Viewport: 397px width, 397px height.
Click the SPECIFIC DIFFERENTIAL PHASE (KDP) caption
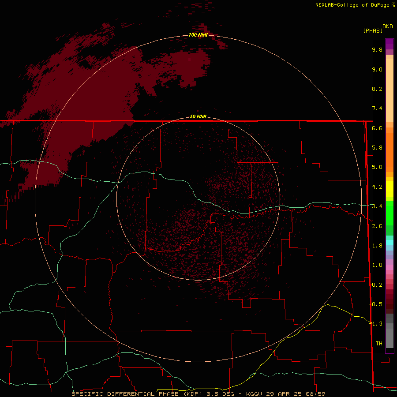(x=137, y=394)
